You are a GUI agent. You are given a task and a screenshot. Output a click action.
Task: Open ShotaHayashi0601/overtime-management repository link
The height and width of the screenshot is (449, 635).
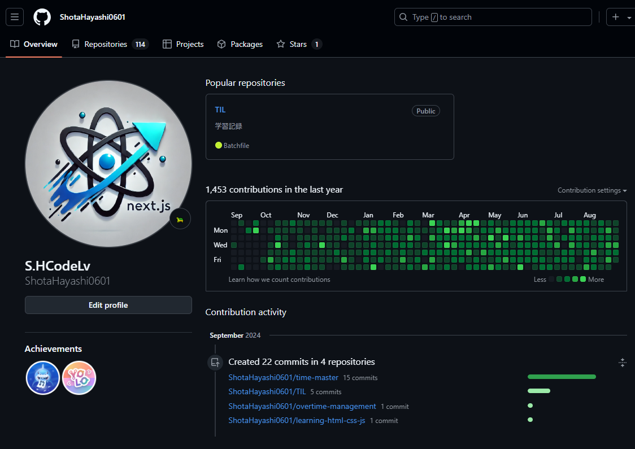coord(302,406)
